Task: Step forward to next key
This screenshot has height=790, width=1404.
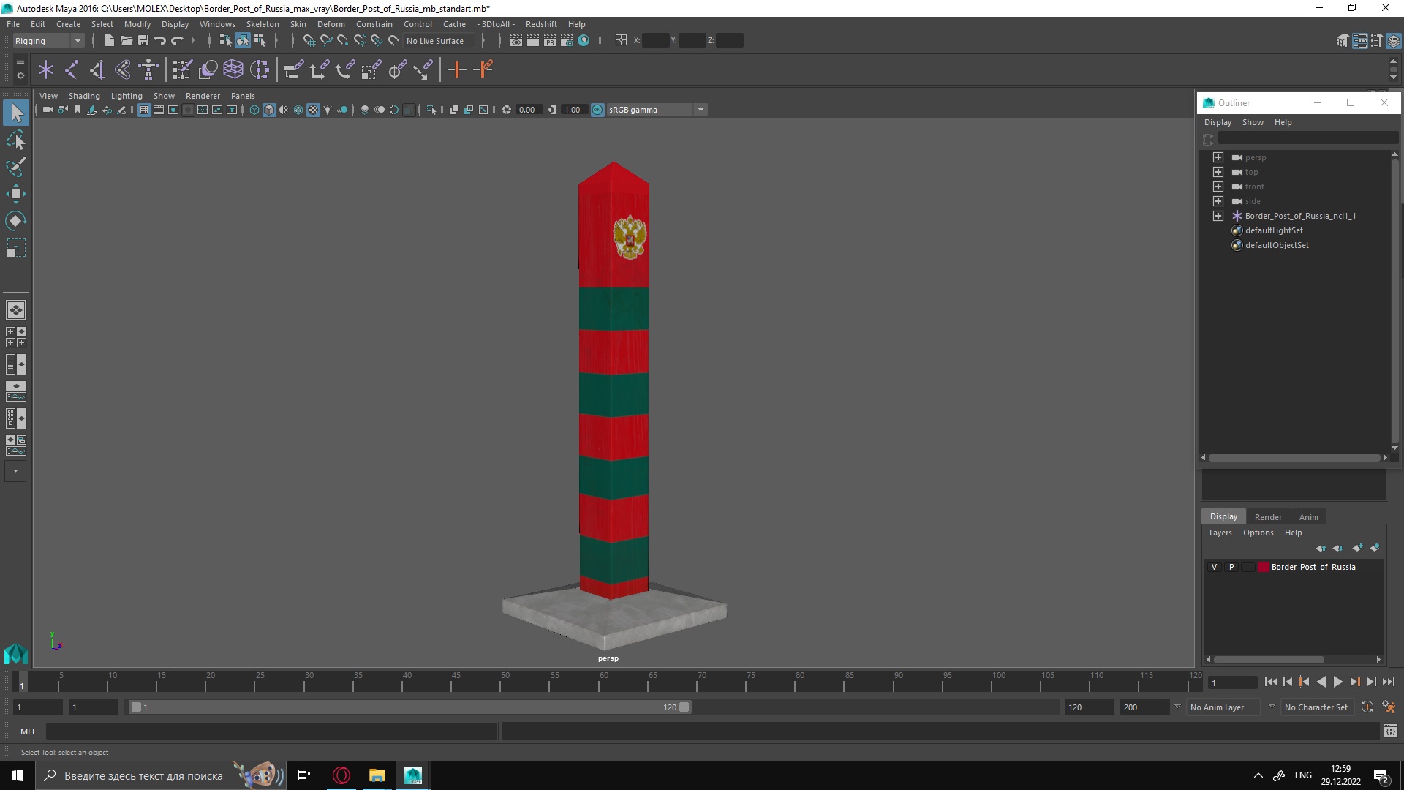Action: coord(1354,682)
